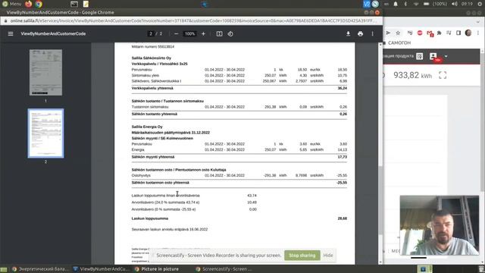This screenshot has width=485, height=273.
Task: Open the Wi-Fi network tray icon
Action: (416, 4)
